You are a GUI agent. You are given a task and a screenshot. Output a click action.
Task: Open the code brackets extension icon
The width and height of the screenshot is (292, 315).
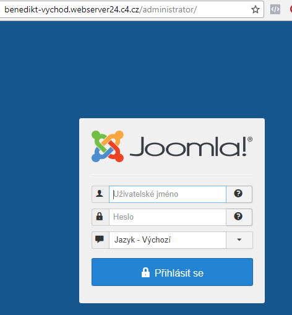(275, 9)
